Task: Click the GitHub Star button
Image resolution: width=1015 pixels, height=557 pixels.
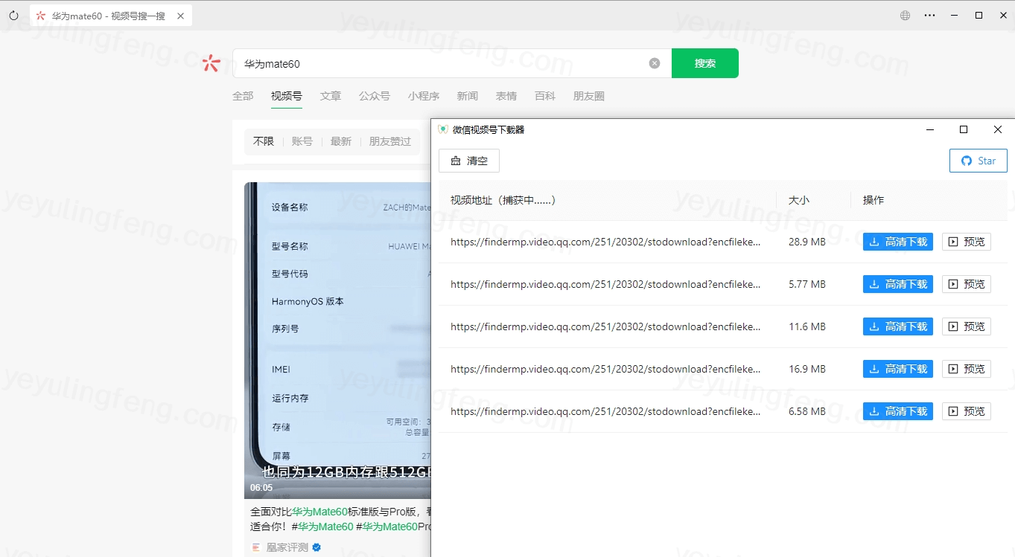Action: click(x=979, y=161)
